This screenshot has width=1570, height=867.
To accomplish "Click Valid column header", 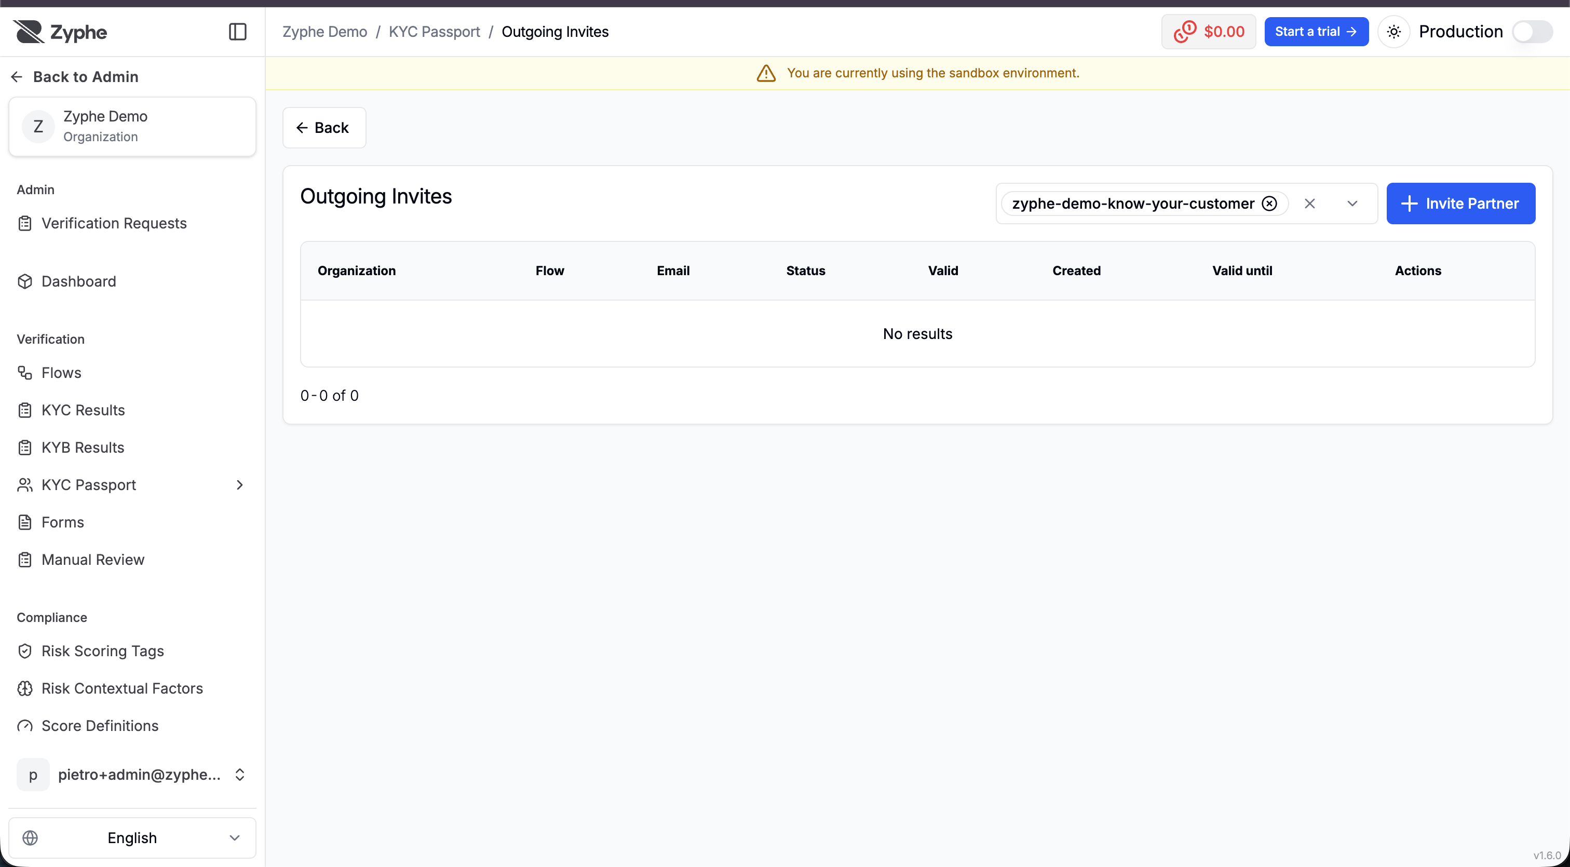I will pos(943,271).
